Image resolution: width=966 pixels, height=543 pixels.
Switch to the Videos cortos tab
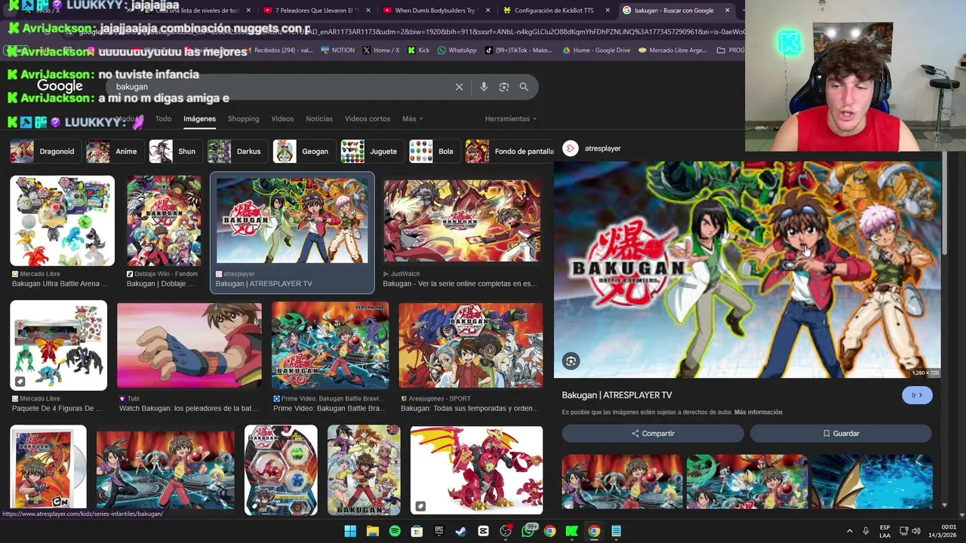tap(368, 119)
